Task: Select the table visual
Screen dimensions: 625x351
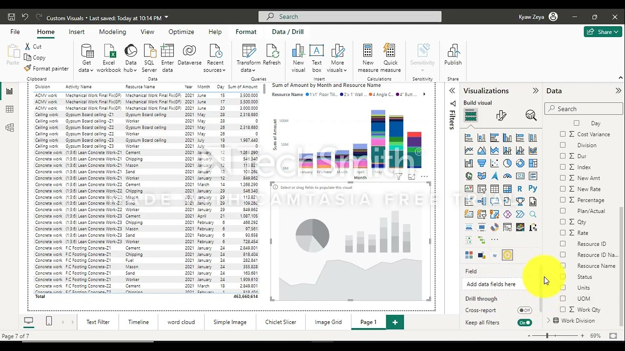Action: pos(495,189)
